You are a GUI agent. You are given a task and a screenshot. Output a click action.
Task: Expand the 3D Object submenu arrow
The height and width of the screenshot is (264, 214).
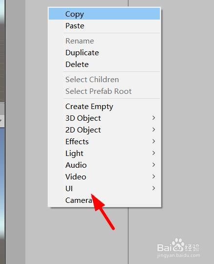(x=154, y=118)
